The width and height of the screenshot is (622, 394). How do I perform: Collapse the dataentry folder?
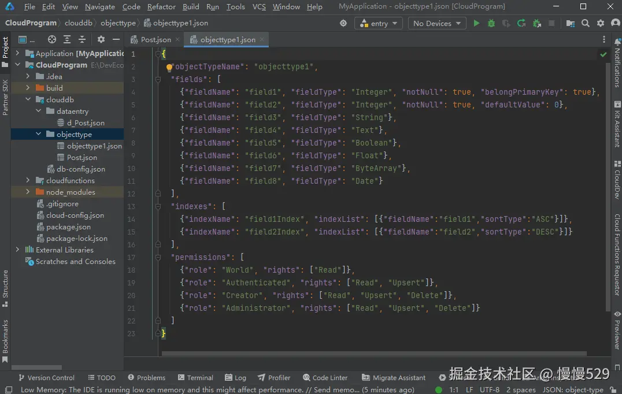pos(39,111)
